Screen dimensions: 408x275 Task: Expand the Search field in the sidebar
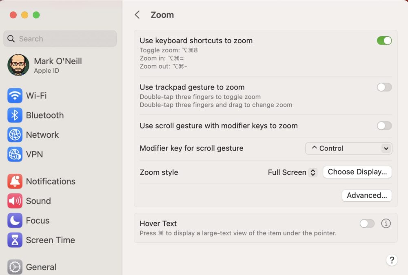60,38
